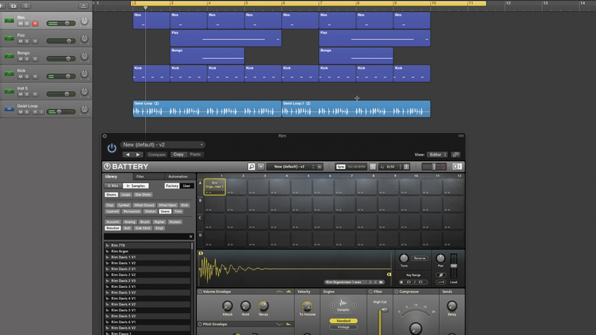Disable record on the Rim track
The width and height of the screenshot is (596, 335).
pyautogui.click(x=35, y=24)
